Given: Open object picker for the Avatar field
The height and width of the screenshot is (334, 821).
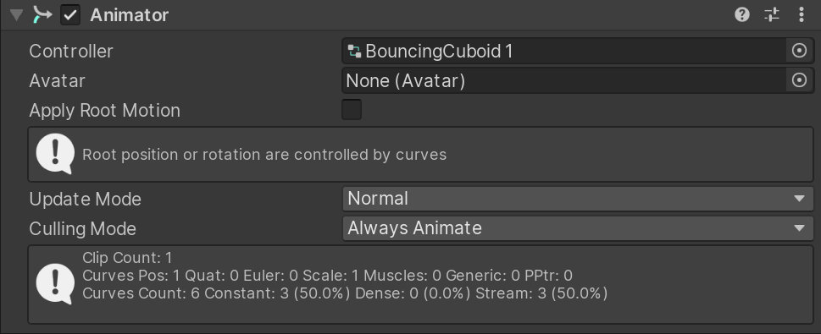Looking at the screenshot, I should pyautogui.click(x=799, y=80).
